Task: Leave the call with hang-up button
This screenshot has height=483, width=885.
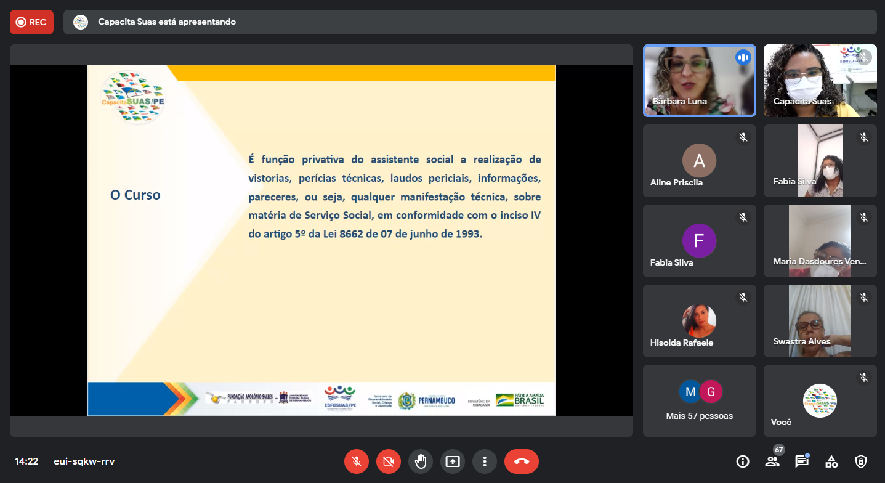Action: pos(521,461)
